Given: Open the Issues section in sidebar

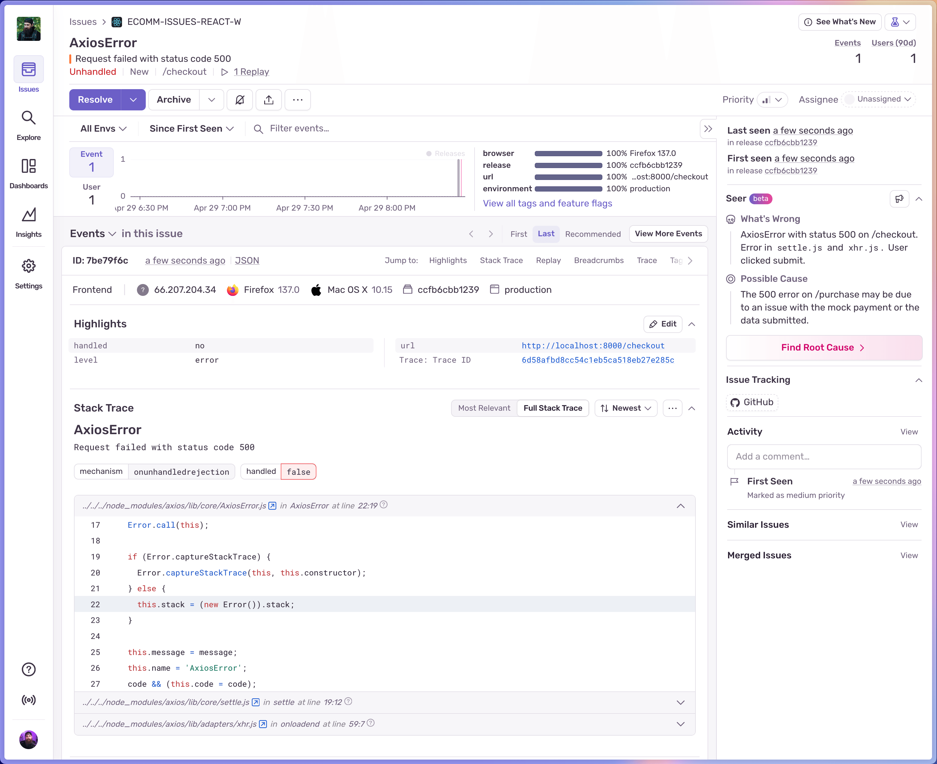Looking at the screenshot, I should point(29,75).
